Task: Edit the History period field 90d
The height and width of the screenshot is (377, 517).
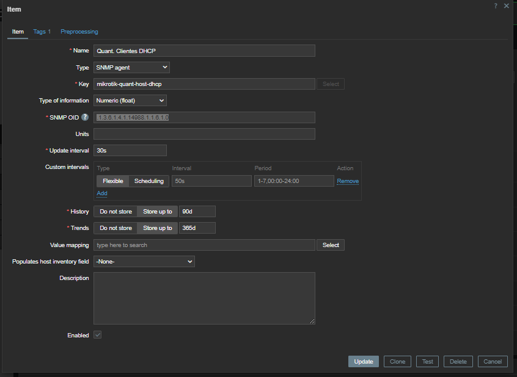Action: (197, 212)
